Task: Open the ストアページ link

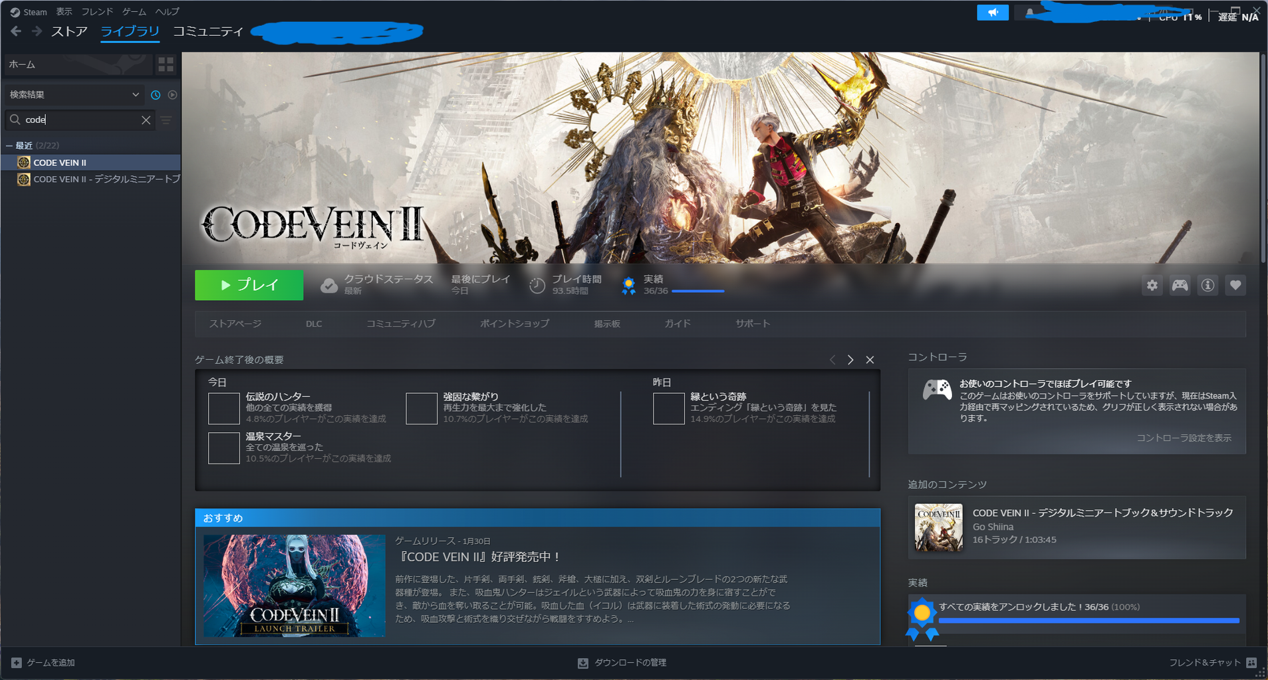Action: click(x=235, y=323)
